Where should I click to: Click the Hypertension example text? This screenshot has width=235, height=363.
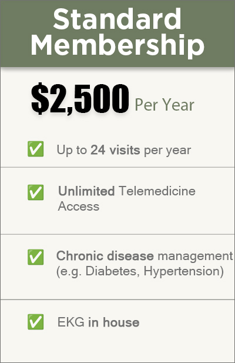[x=182, y=272]
